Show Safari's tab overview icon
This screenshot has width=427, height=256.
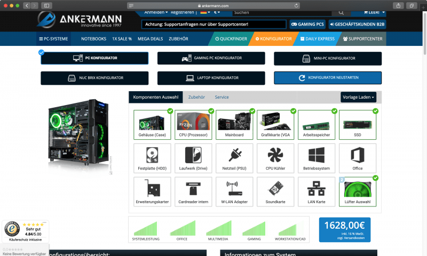click(x=412, y=5)
